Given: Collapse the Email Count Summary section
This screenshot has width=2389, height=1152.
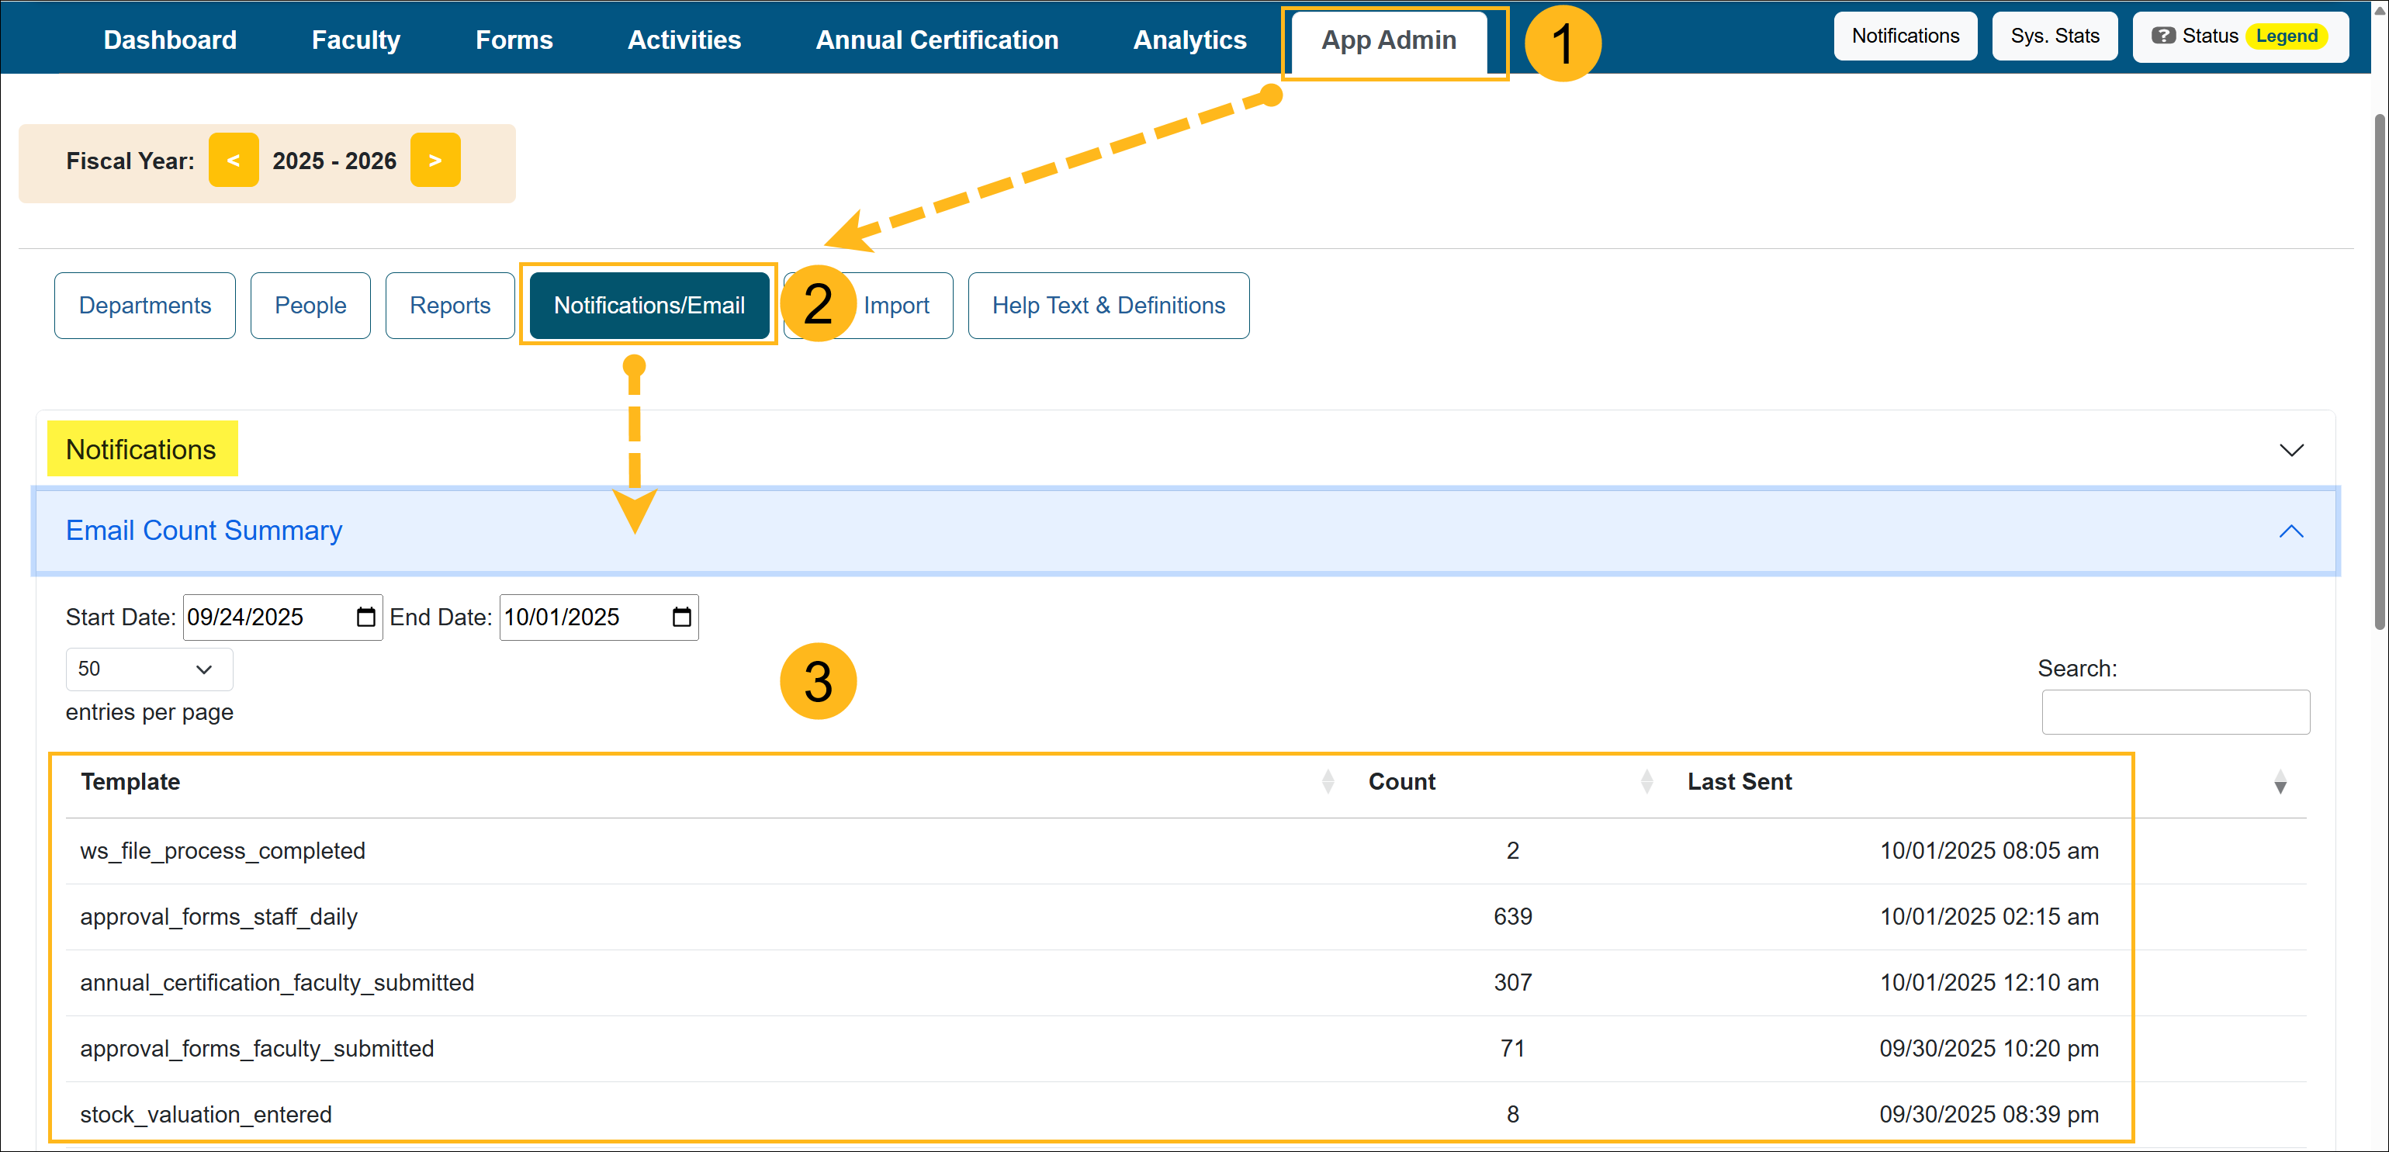Looking at the screenshot, I should tap(2290, 531).
